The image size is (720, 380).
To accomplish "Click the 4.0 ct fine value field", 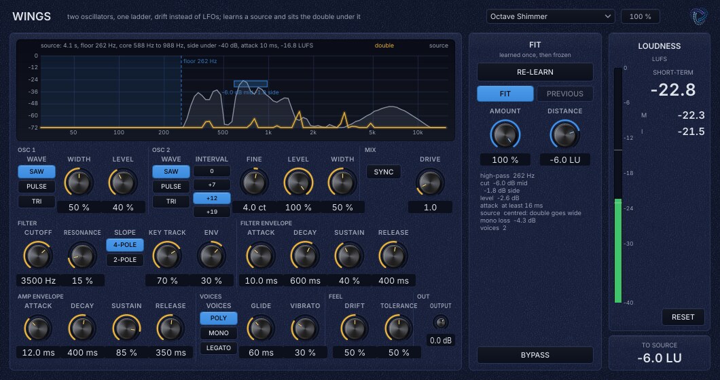I will click(x=254, y=208).
